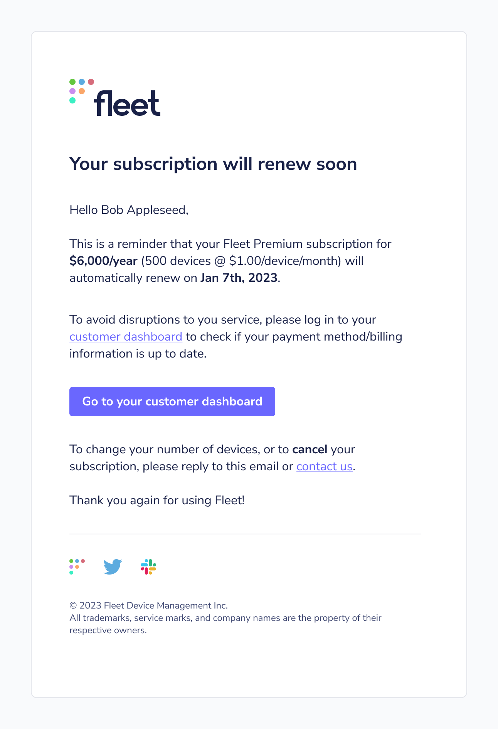Click the copyright line '© 2023 Fleet Device Management Inc.'

(148, 605)
